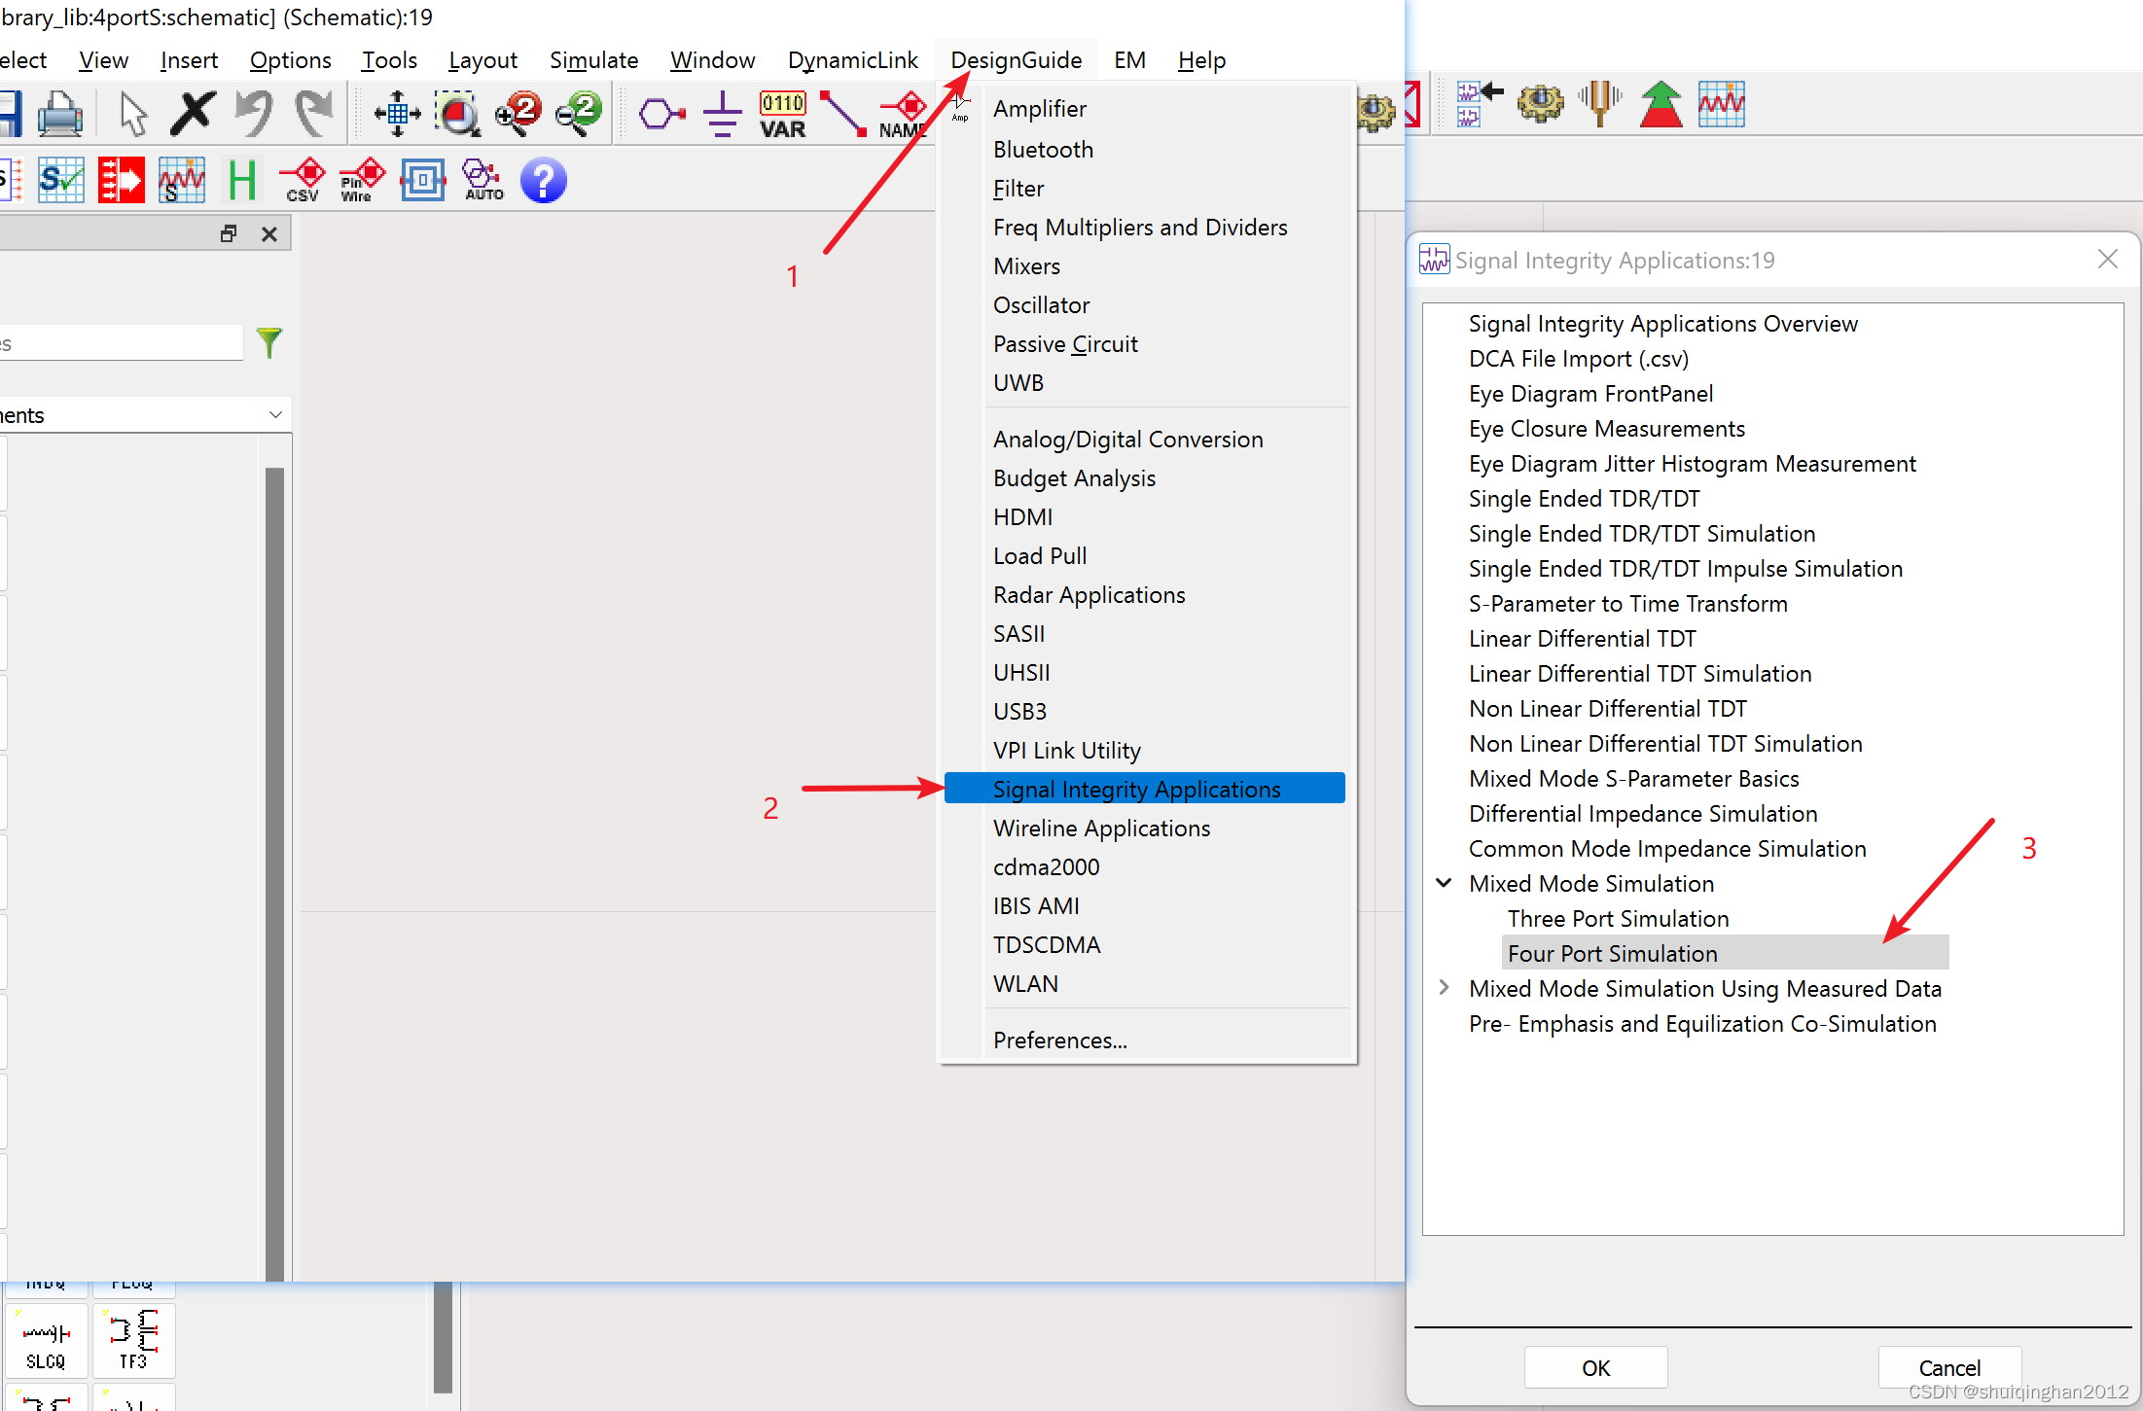The image size is (2143, 1411).
Task: Click the OK button
Action: coord(1595,1367)
